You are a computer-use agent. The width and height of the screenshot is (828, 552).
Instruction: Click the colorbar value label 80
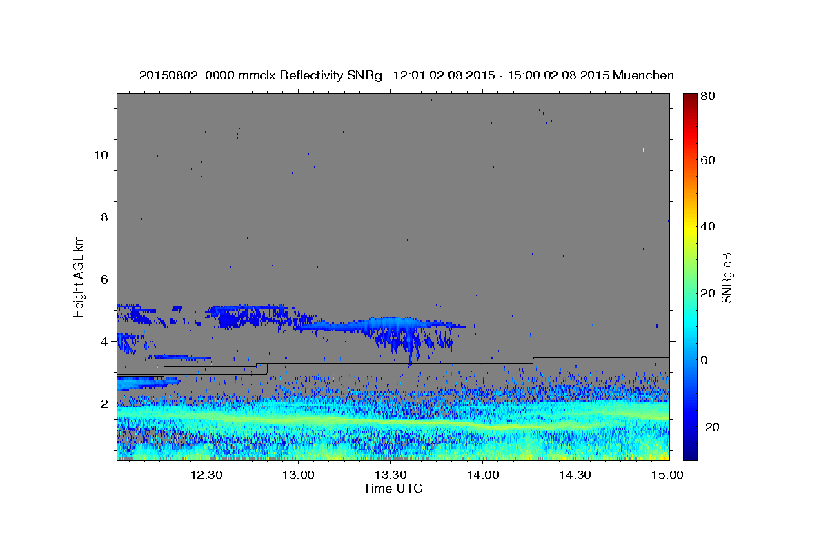(709, 97)
